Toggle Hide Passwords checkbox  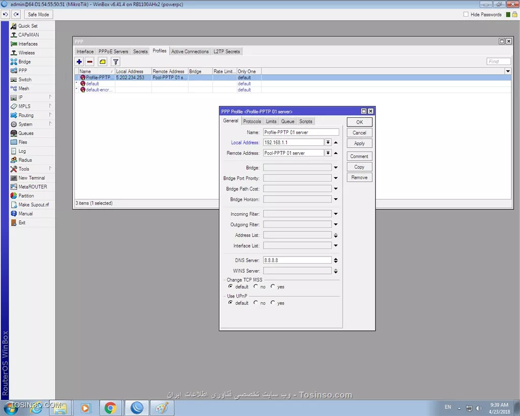point(466,14)
